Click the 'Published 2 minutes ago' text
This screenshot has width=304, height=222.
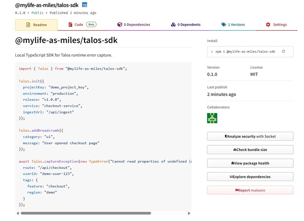pyautogui.click(x=73, y=13)
